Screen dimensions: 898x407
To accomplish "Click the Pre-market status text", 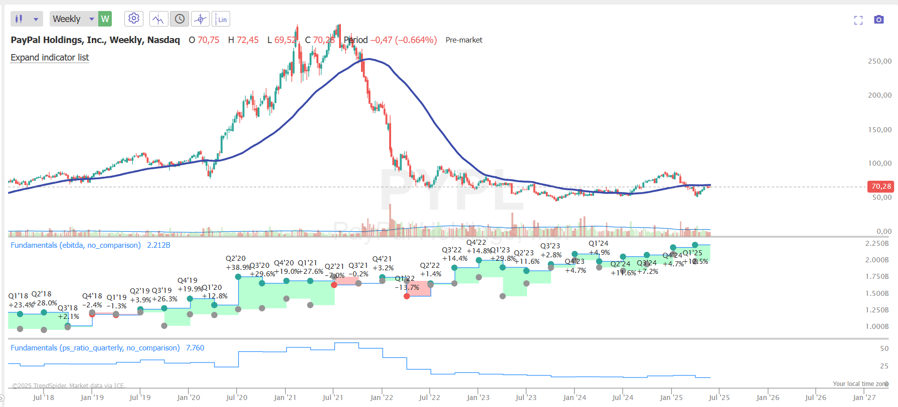I will pyautogui.click(x=464, y=40).
